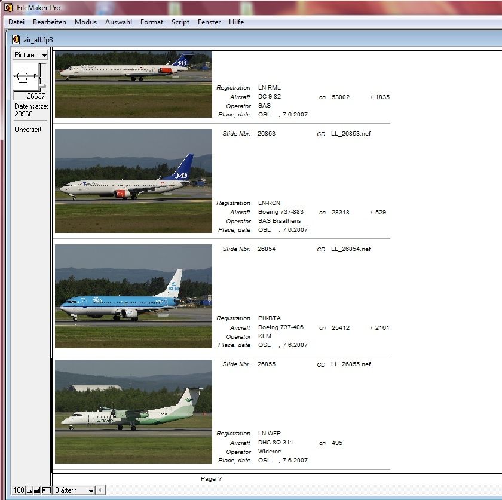This screenshot has width=502, height=500.
Task: Click the horizontal scrollbar left arrow
Action: coord(100,490)
